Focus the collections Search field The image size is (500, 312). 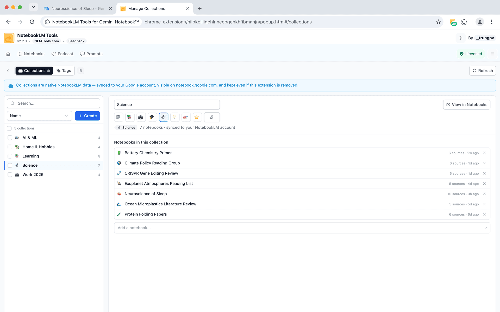(x=54, y=103)
